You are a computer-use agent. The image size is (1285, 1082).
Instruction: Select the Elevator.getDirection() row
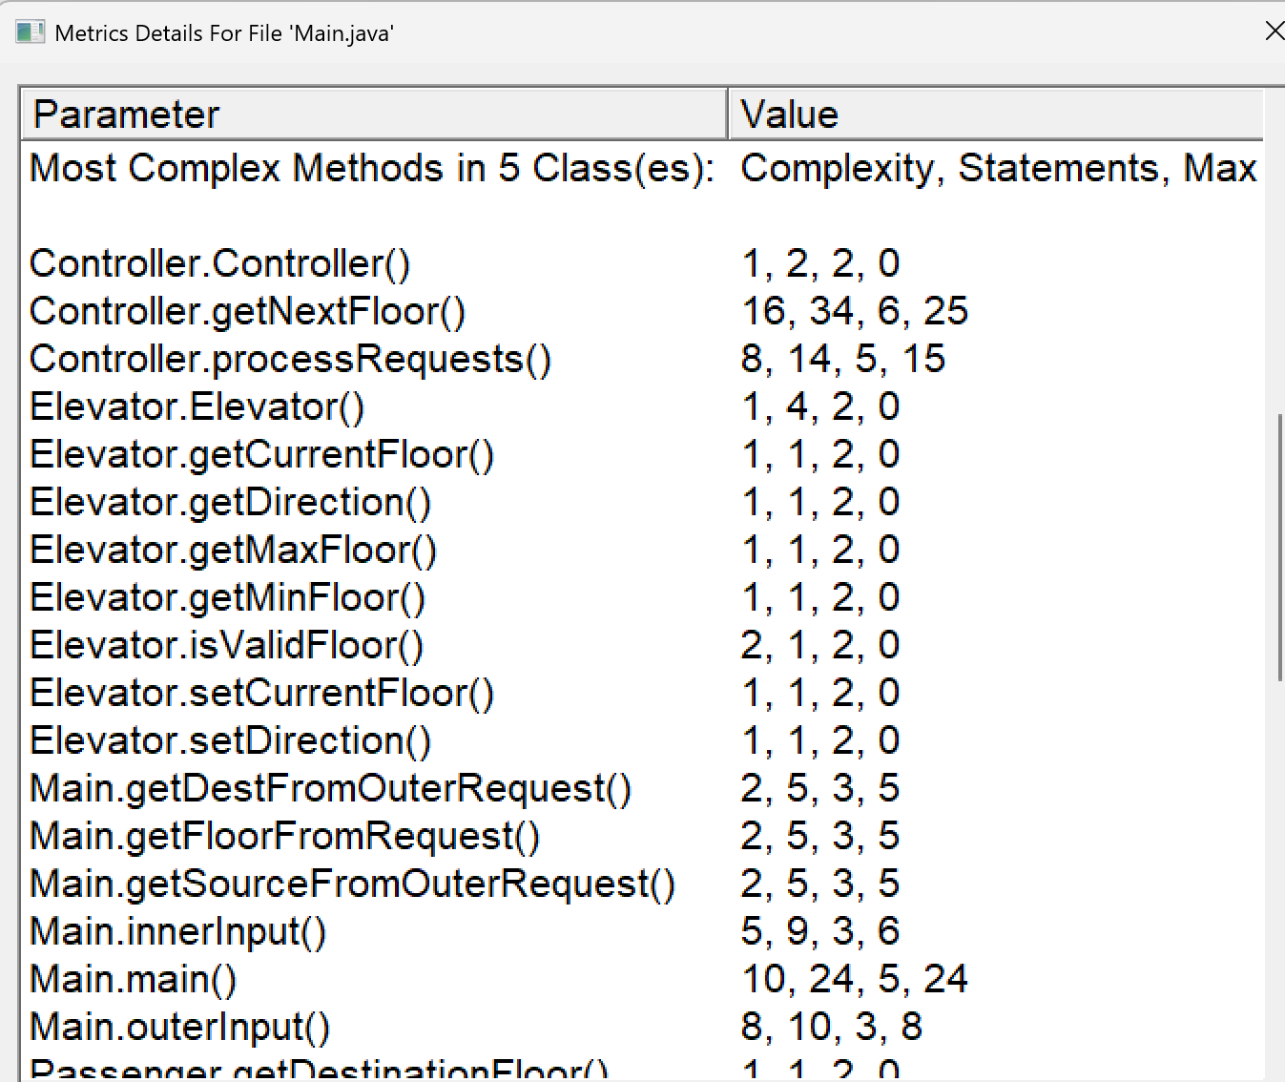click(231, 502)
